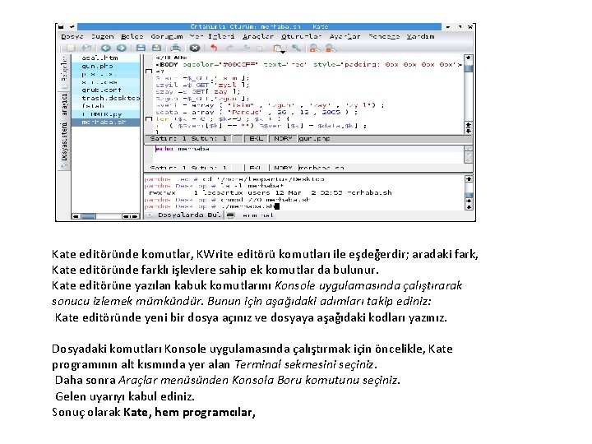Switch to the Belgeler vertical side tab

pos(65,72)
